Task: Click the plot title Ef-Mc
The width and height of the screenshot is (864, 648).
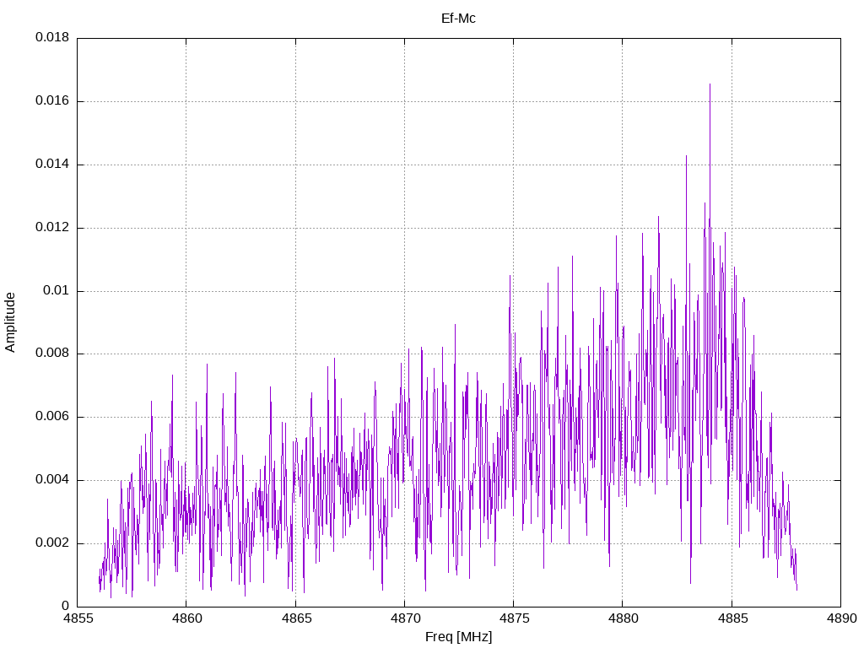Action: click(x=458, y=19)
